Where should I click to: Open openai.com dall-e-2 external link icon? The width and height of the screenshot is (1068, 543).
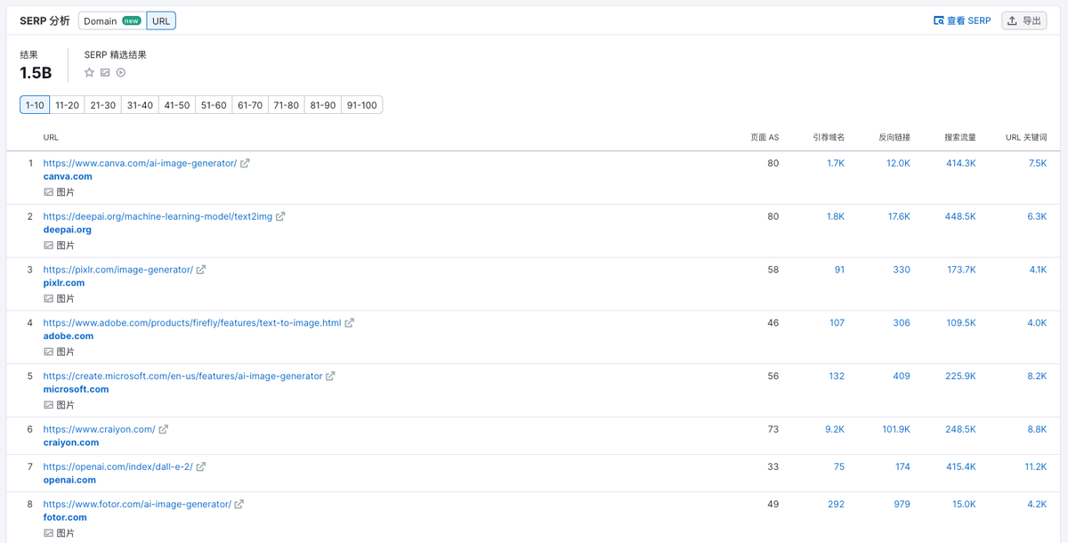click(200, 466)
